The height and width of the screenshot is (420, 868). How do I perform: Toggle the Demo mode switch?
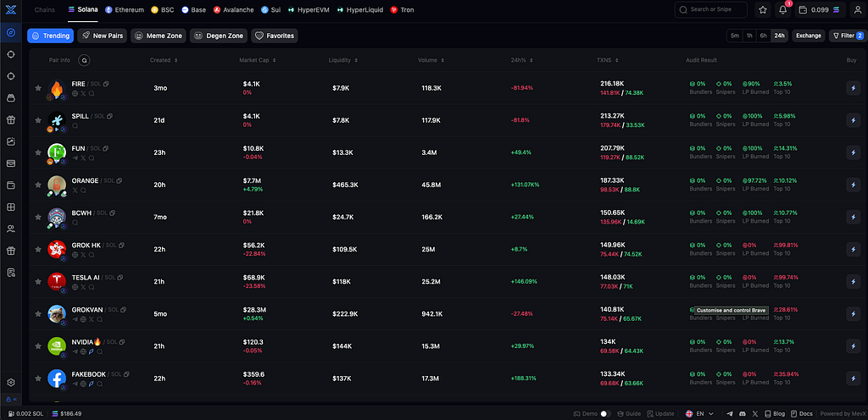point(605,413)
